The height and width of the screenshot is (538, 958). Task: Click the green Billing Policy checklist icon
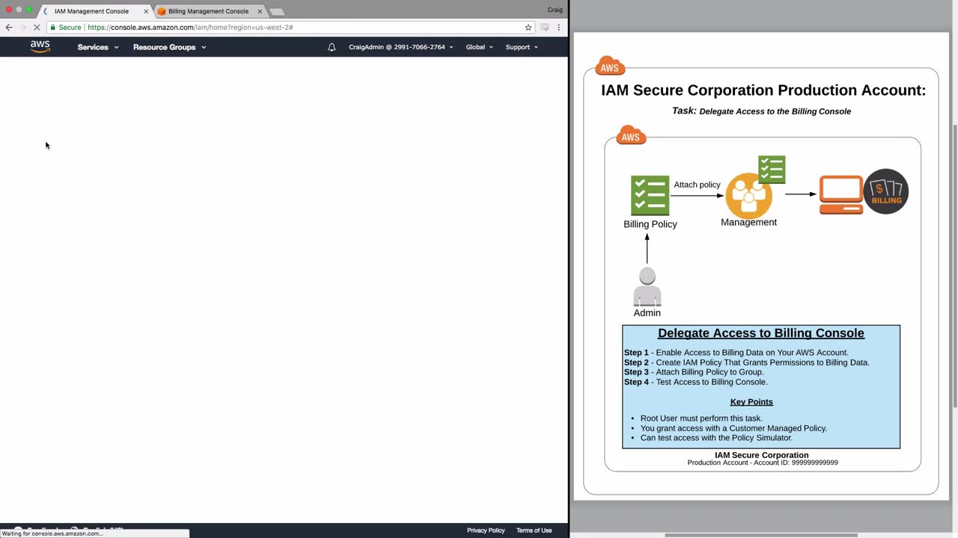(650, 195)
